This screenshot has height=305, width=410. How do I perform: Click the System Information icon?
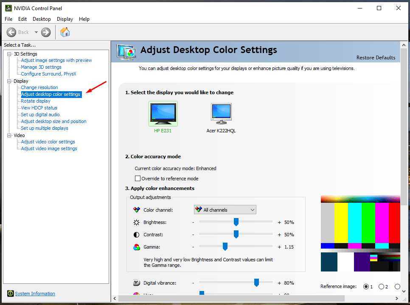(10, 294)
